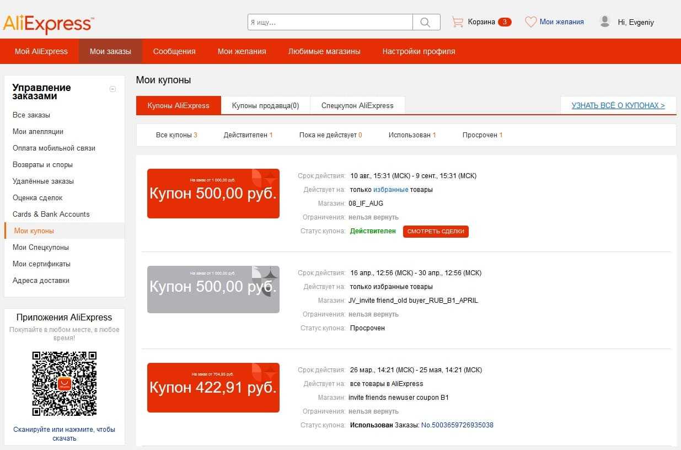Click the Приложения AliExpress heading

[65, 318]
